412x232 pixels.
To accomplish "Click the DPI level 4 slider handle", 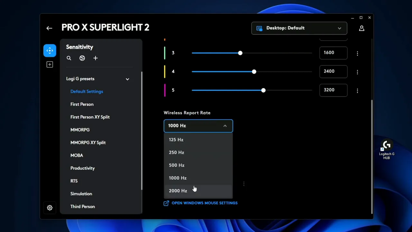I will tap(254, 72).
